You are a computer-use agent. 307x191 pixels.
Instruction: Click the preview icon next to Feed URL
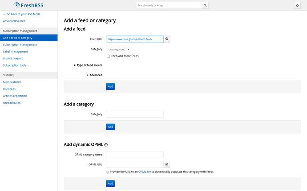coord(166,39)
